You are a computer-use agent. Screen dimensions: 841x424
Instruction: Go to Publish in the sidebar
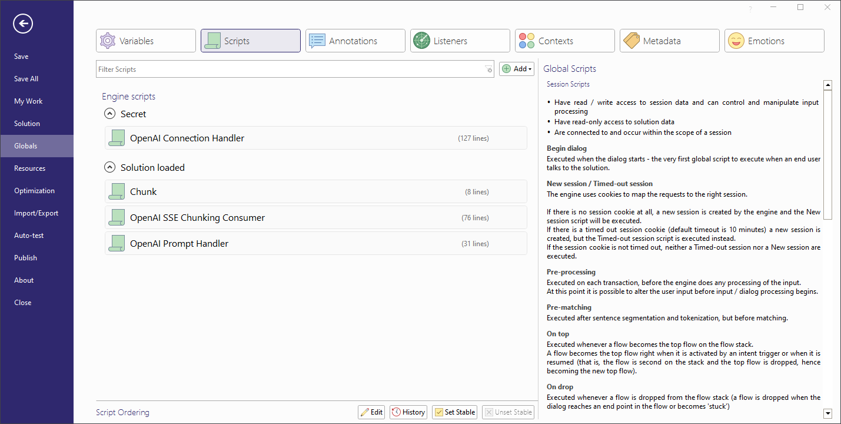[26, 258]
